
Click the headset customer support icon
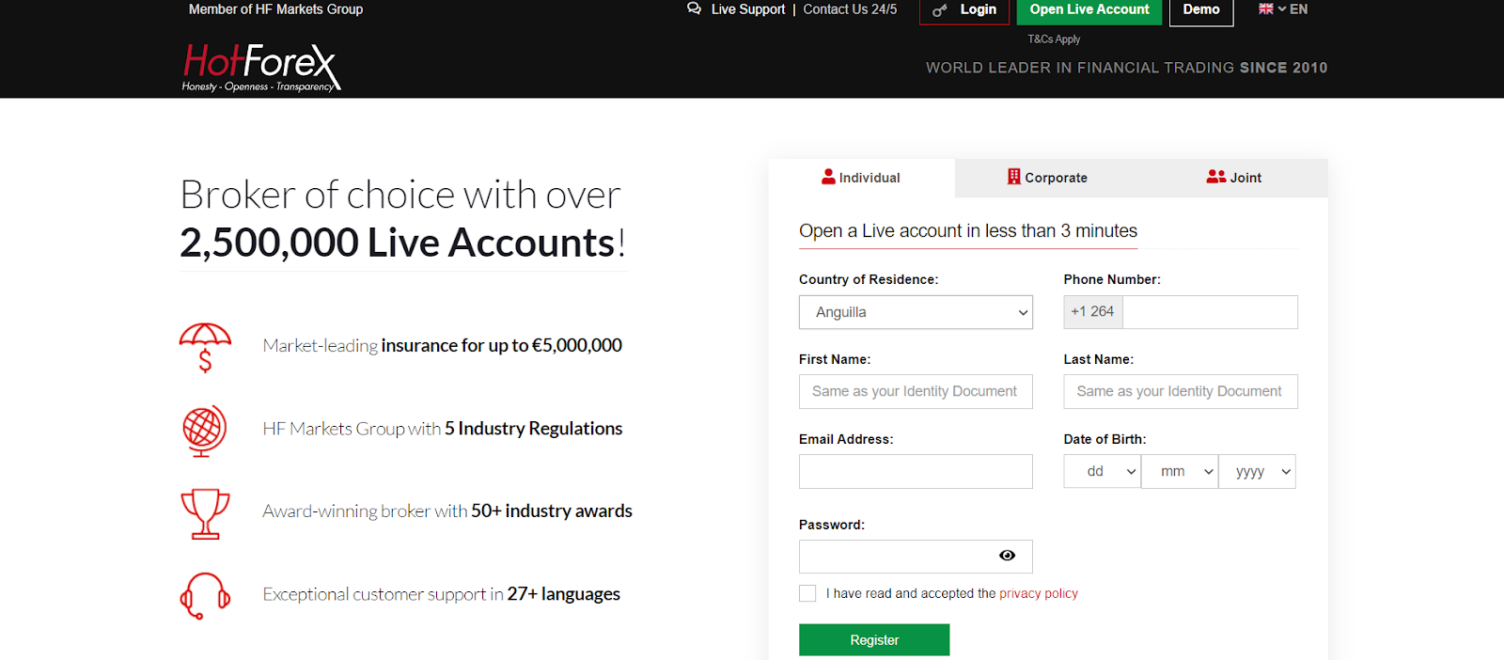[x=205, y=596]
